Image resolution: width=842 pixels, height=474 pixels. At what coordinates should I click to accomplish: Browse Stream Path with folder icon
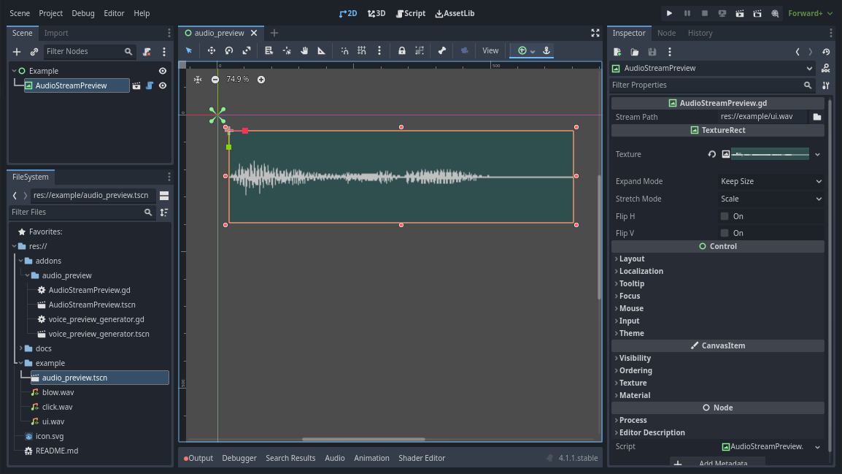click(x=816, y=117)
